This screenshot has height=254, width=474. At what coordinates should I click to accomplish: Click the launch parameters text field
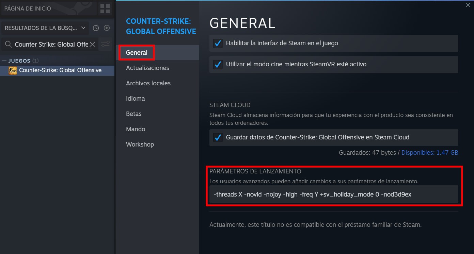pyautogui.click(x=334, y=194)
